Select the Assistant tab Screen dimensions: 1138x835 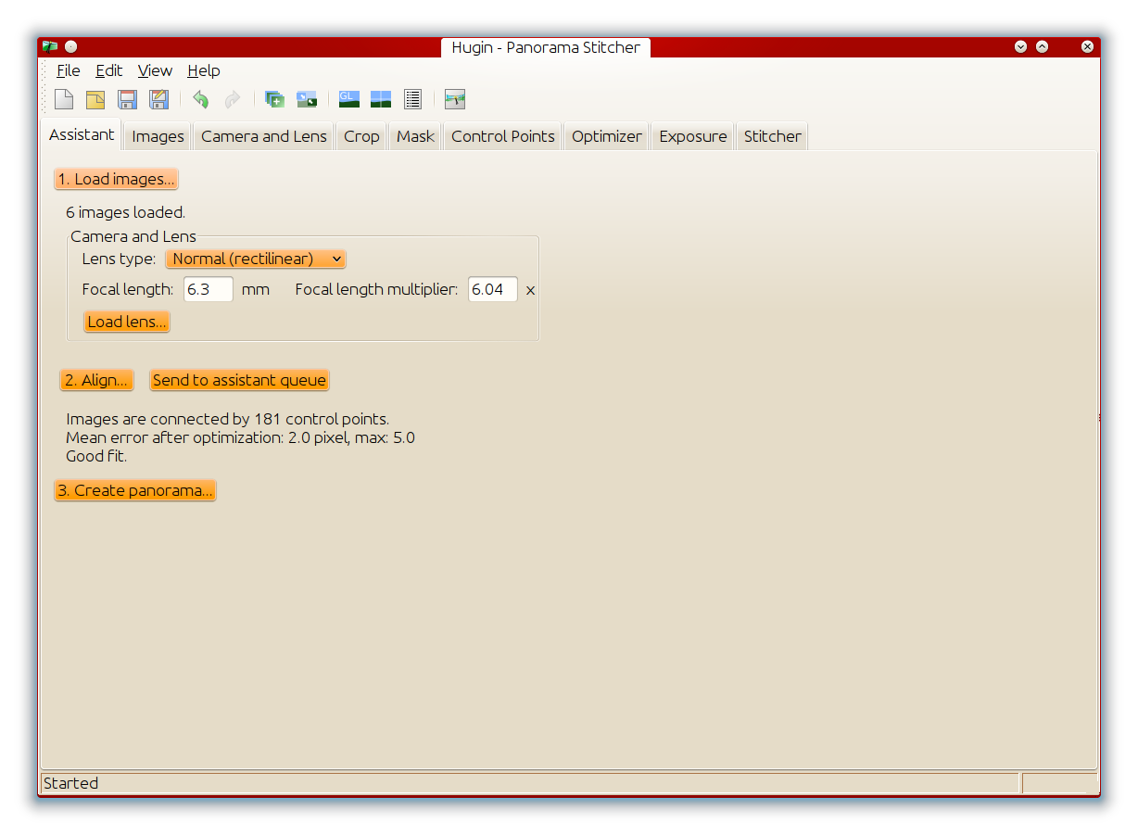coord(82,134)
